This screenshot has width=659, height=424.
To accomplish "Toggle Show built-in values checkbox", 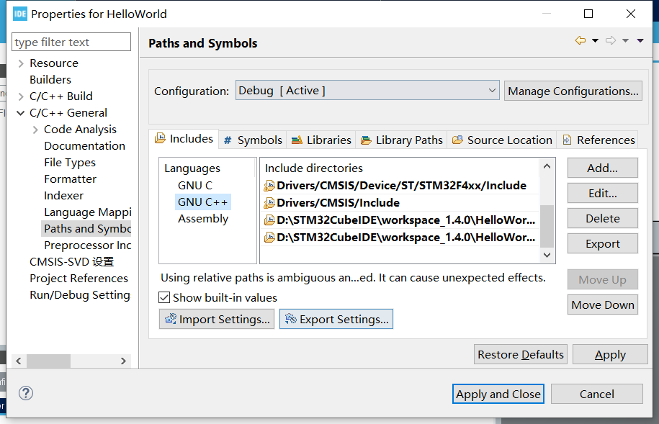I will 164,297.
